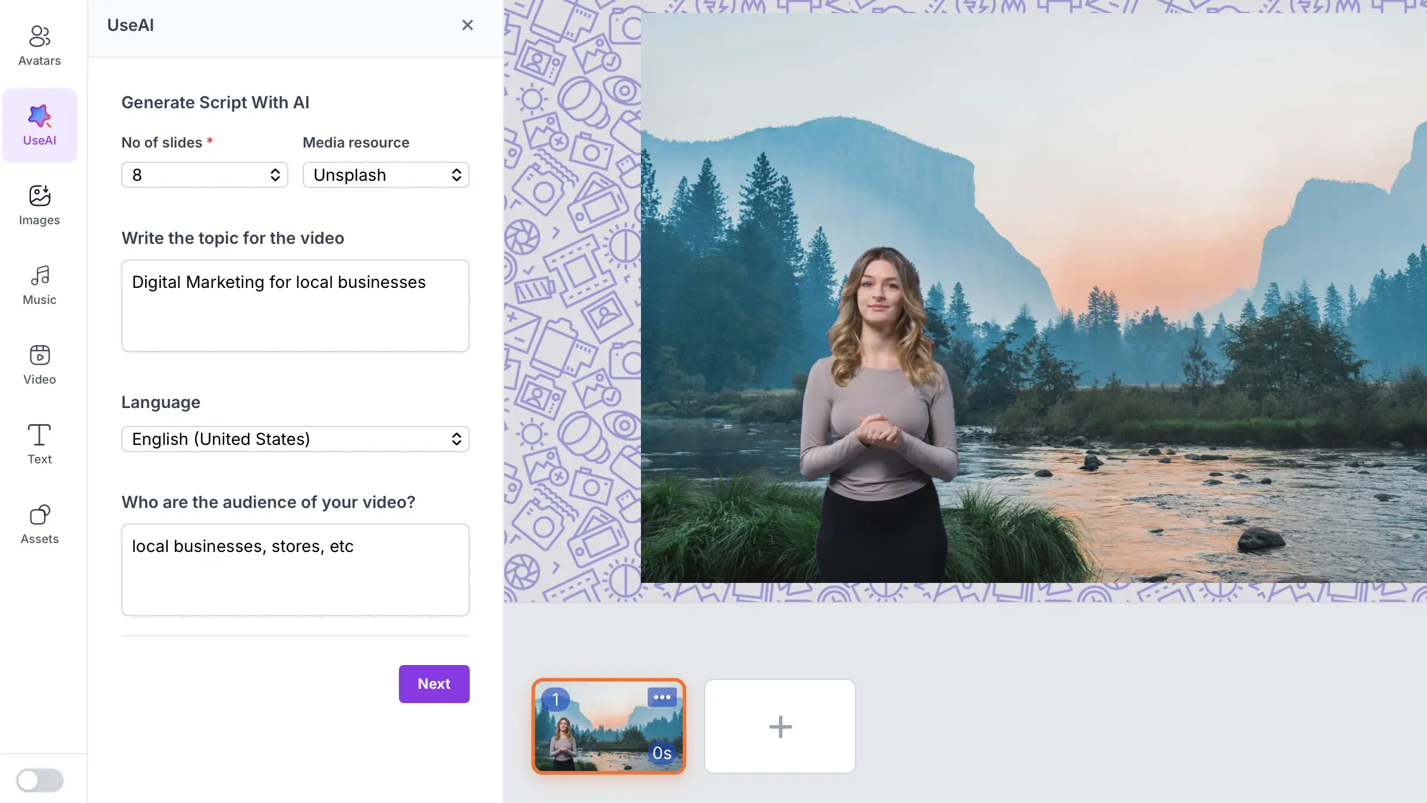Open the Language dropdown for English (United States)
Image resolution: width=1427 pixels, height=803 pixels.
[295, 438]
